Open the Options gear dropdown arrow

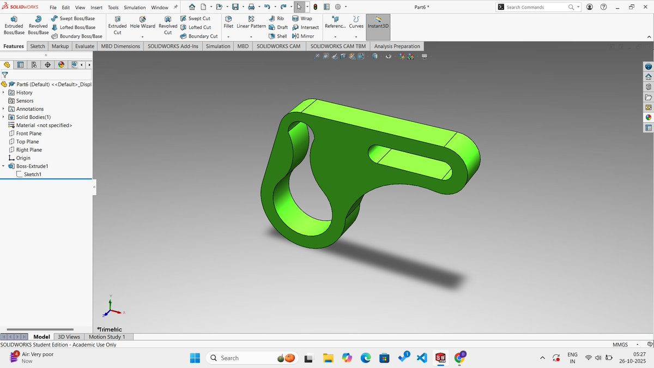[x=346, y=7]
